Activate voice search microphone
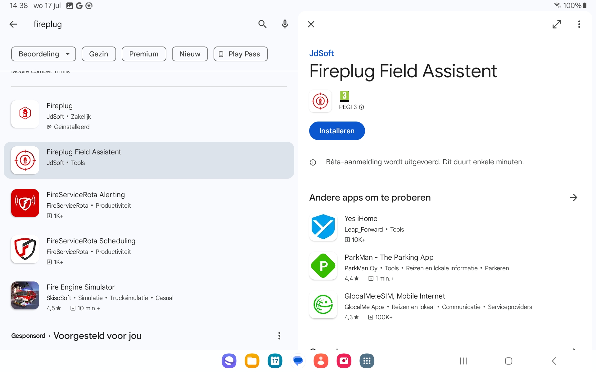 [x=285, y=24]
